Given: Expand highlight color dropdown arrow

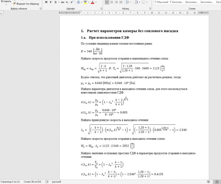Looking at the screenshot, I should tap(89, 2).
